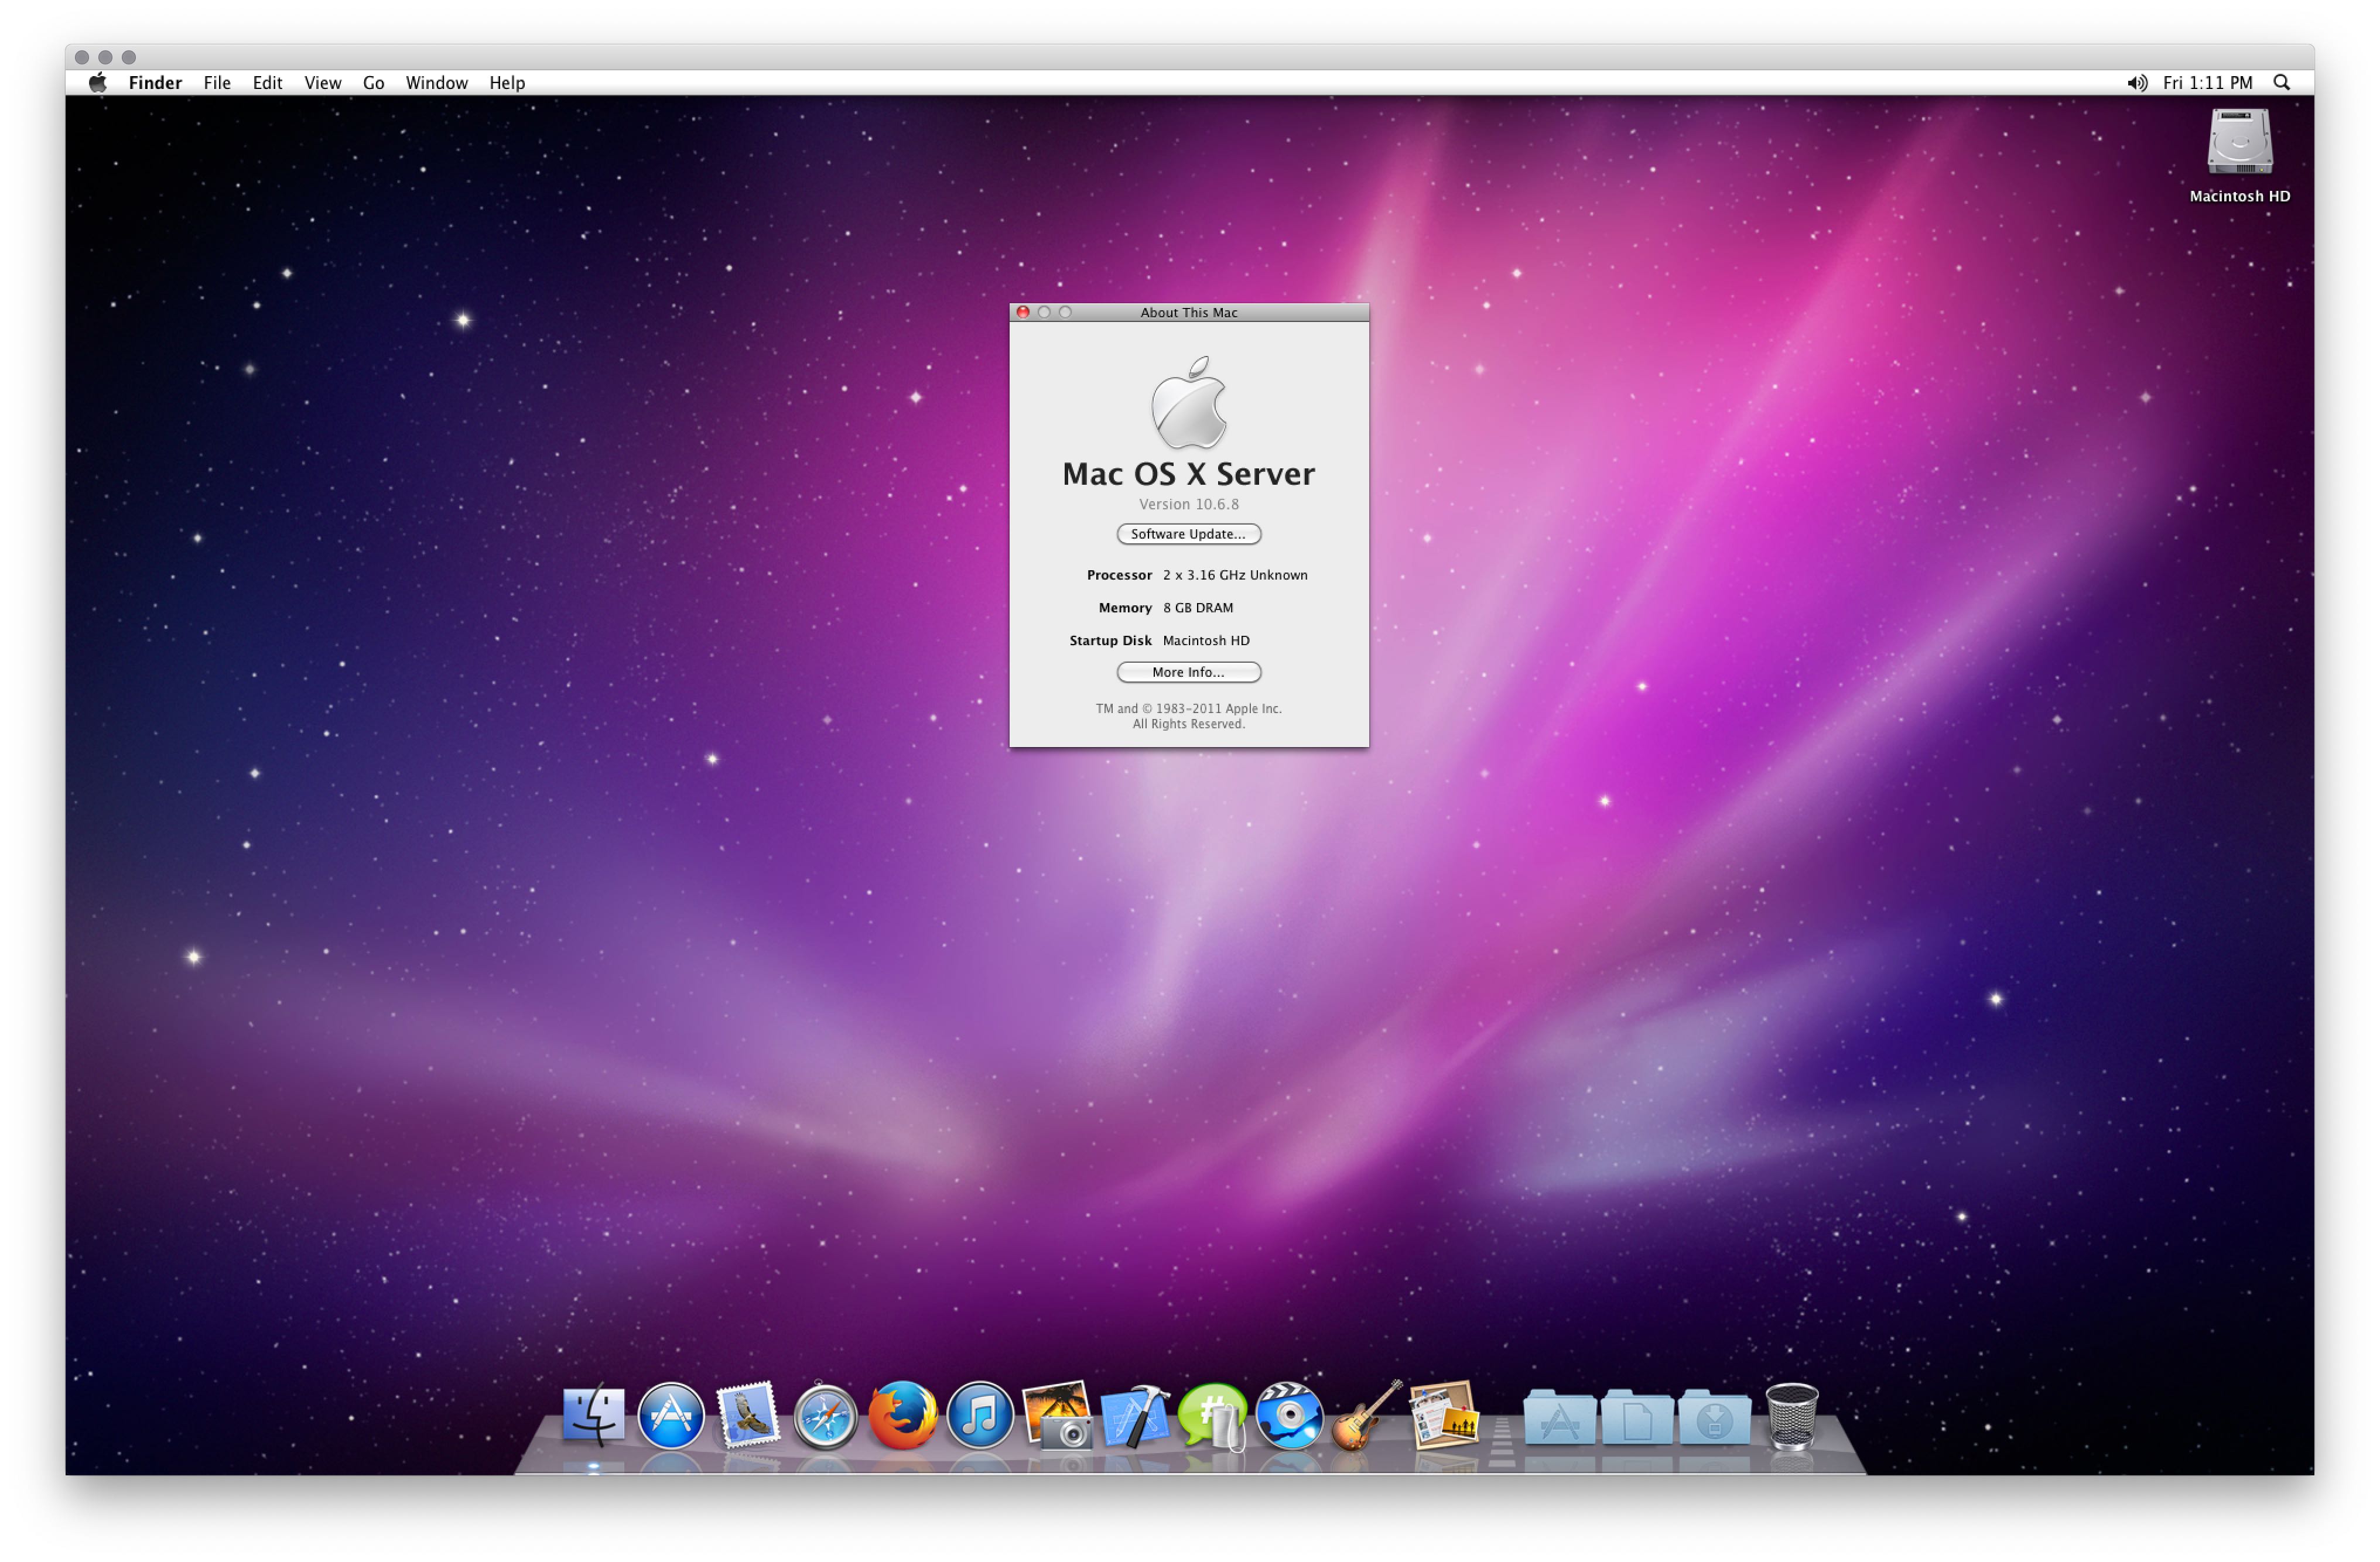Open Finder from the Dock
Viewport: 2380px width, 1562px height.
[x=593, y=1416]
